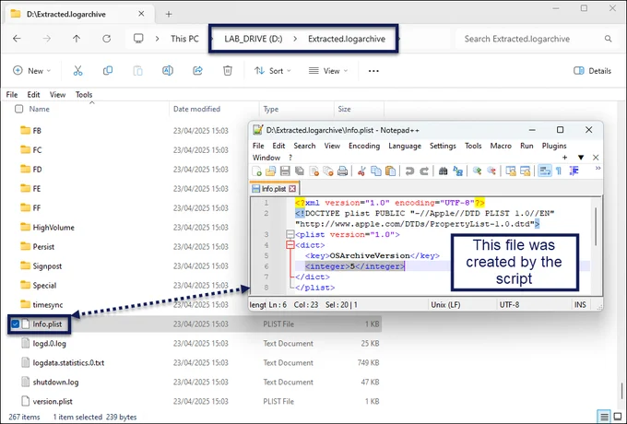627x424 pixels.
Task: Click Explorer's Copy icon in command bar
Action: tap(108, 71)
